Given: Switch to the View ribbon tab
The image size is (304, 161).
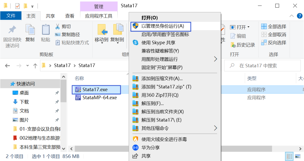Looking at the screenshot, I should tap(70, 16).
